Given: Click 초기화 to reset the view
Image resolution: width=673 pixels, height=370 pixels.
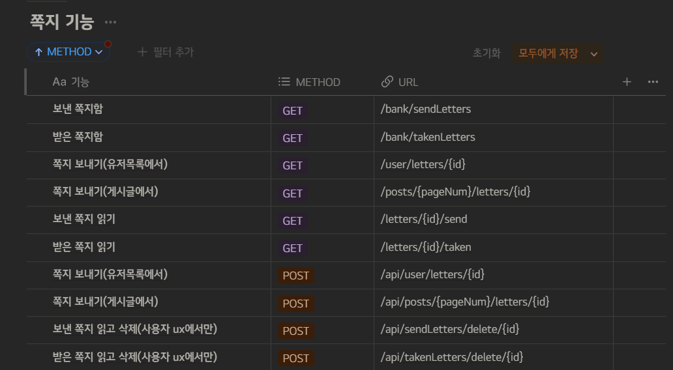Looking at the screenshot, I should click(486, 53).
